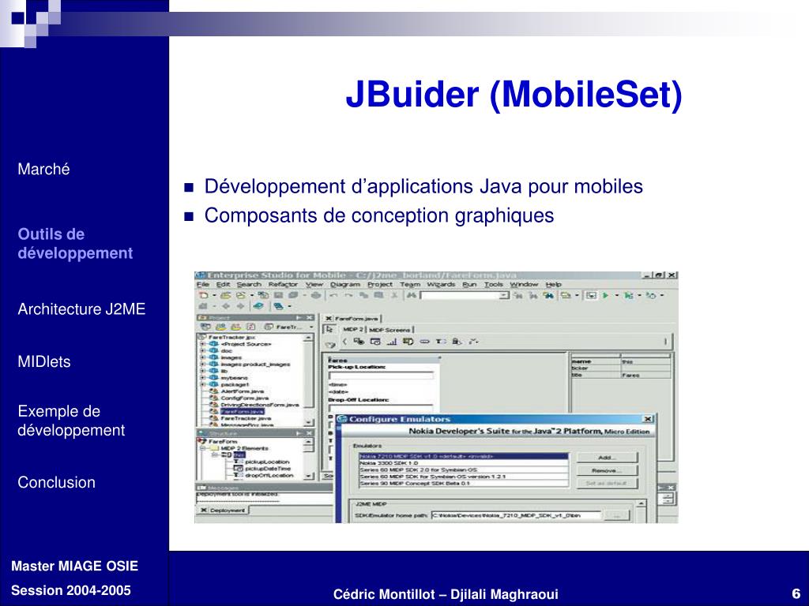Screen dimensions: 809x606
Task: Pick the StringItem component palette icon
Action: click(x=424, y=341)
